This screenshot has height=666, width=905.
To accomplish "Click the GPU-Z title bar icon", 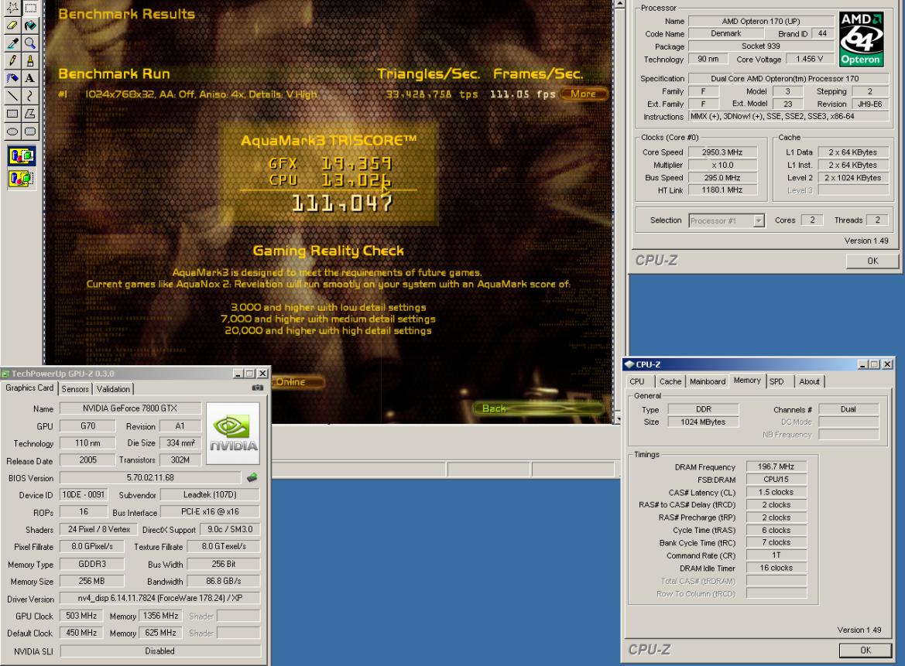I will (x=5, y=374).
